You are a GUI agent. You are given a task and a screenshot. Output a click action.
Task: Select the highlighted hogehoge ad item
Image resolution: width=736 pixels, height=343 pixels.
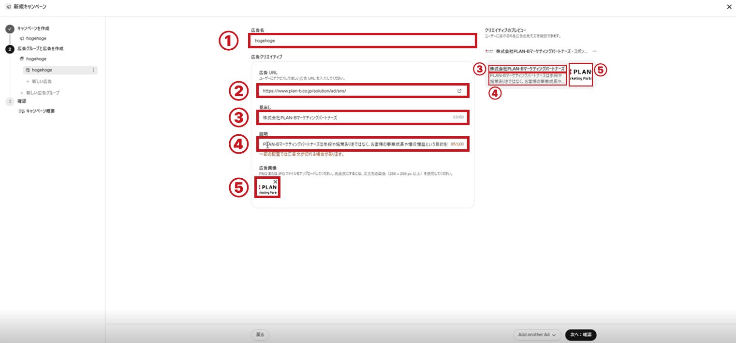point(60,70)
